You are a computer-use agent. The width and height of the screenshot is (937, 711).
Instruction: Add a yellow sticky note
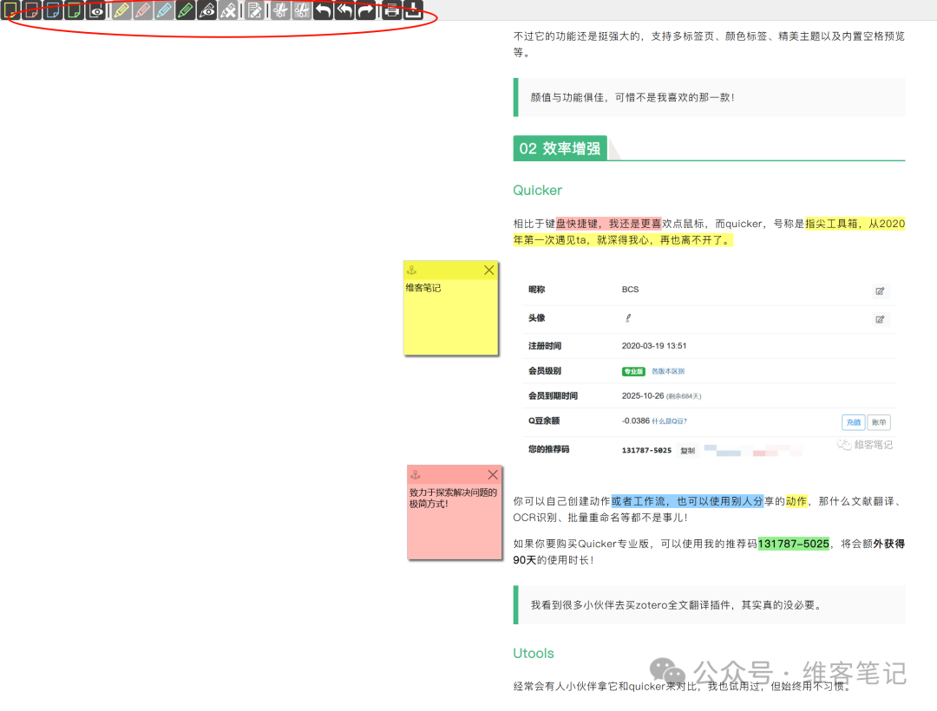pyautogui.click(x=10, y=10)
